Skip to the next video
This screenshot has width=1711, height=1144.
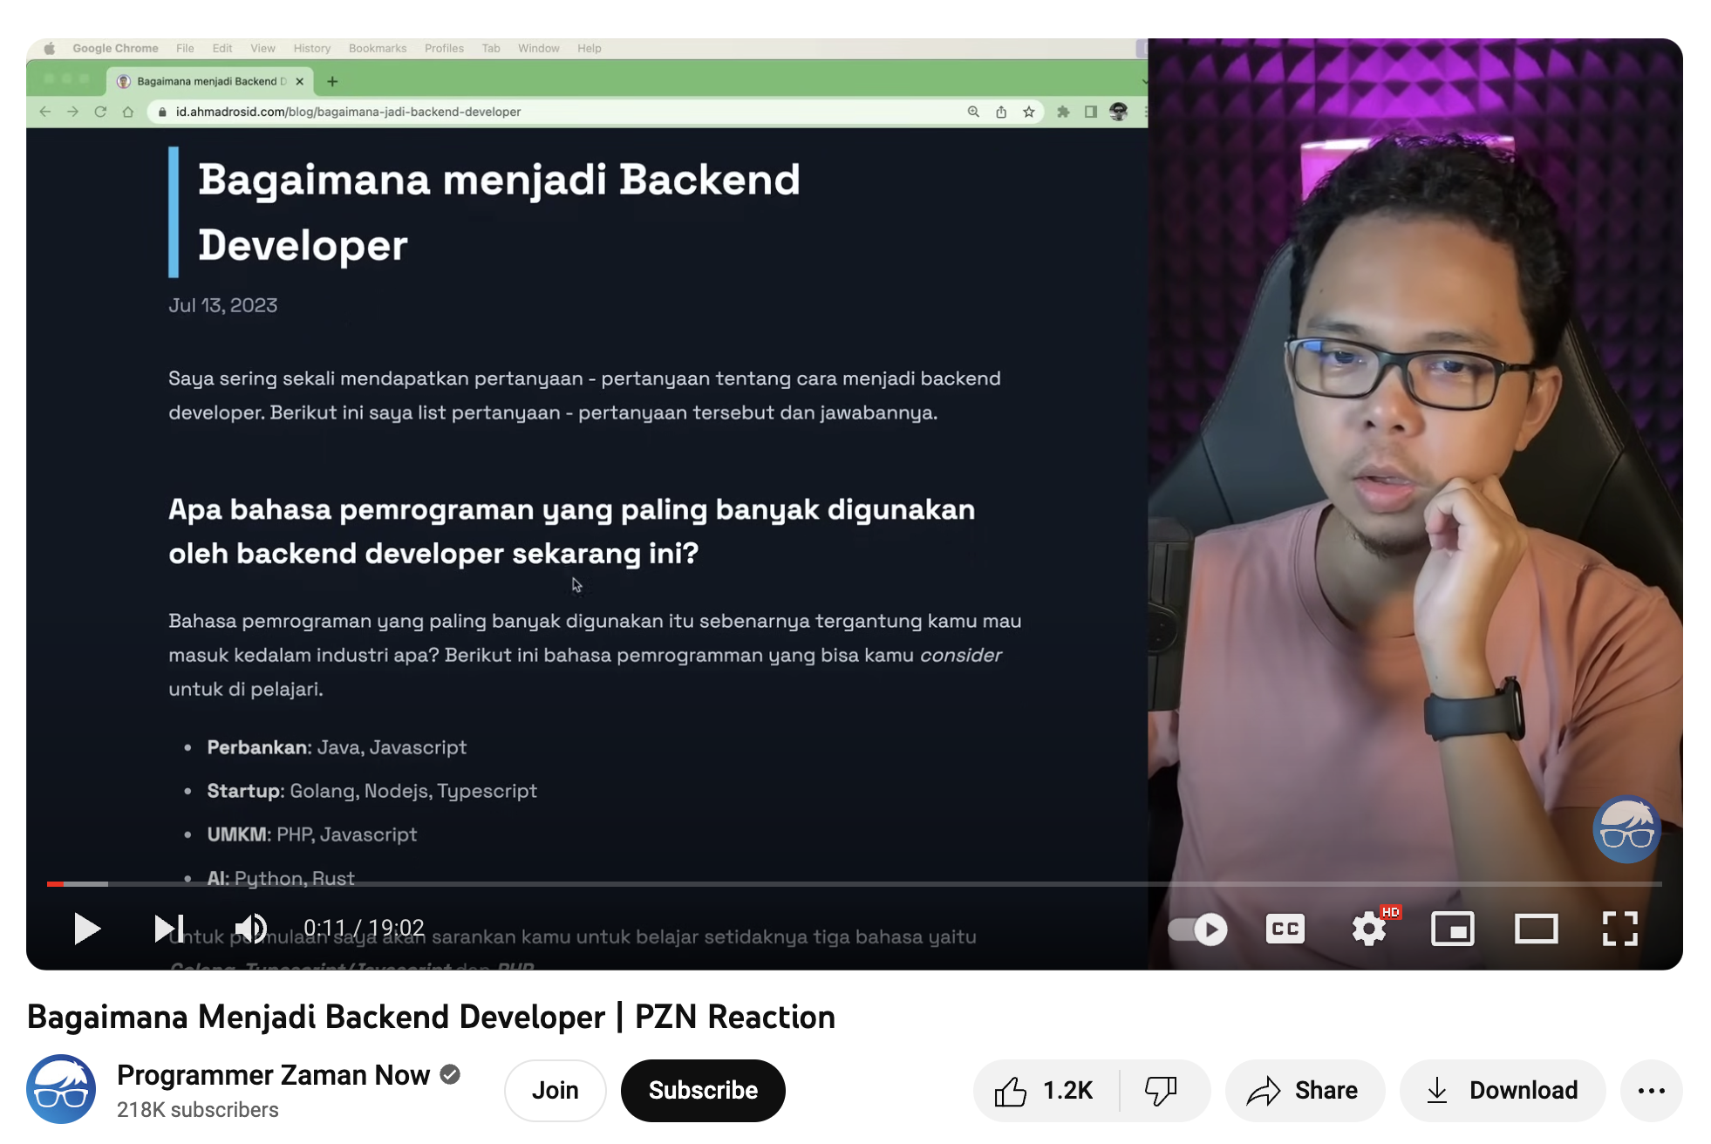point(169,929)
